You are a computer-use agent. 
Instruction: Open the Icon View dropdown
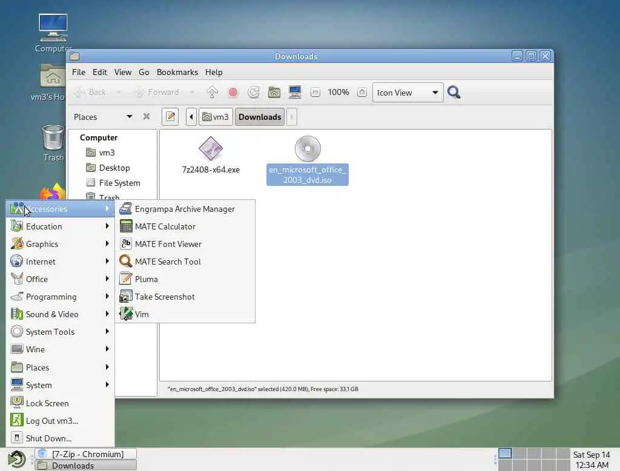point(407,93)
